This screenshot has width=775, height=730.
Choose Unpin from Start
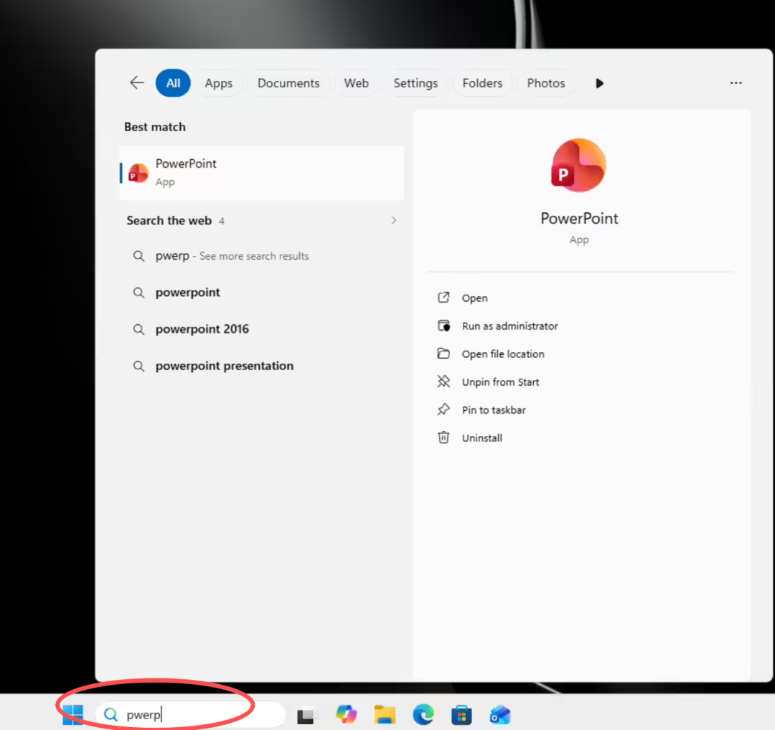tap(581, 381)
